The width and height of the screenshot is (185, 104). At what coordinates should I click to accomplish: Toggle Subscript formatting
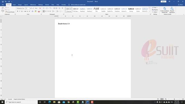[27, 11]
